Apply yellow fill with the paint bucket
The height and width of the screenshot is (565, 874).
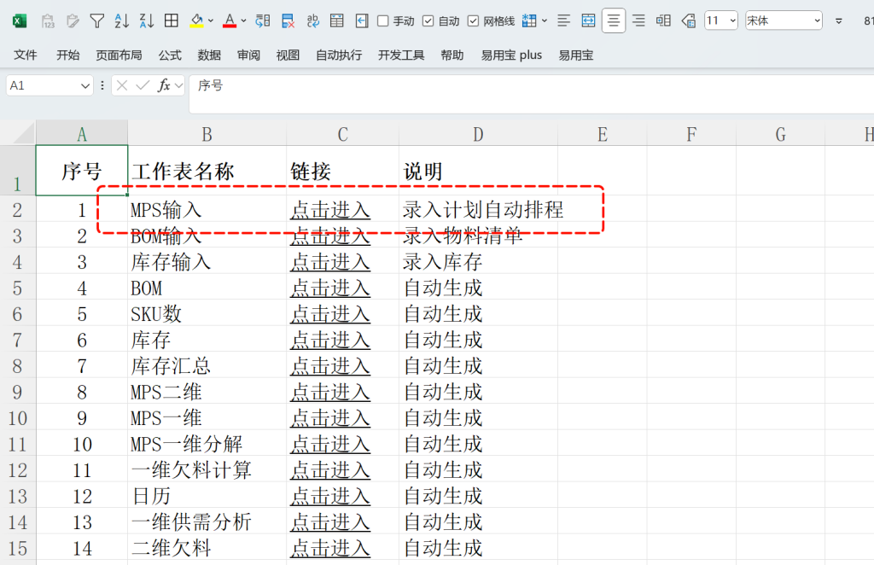coord(197,21)
